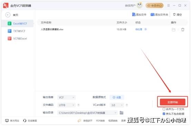Click the 状态 column header

[138, 22]
